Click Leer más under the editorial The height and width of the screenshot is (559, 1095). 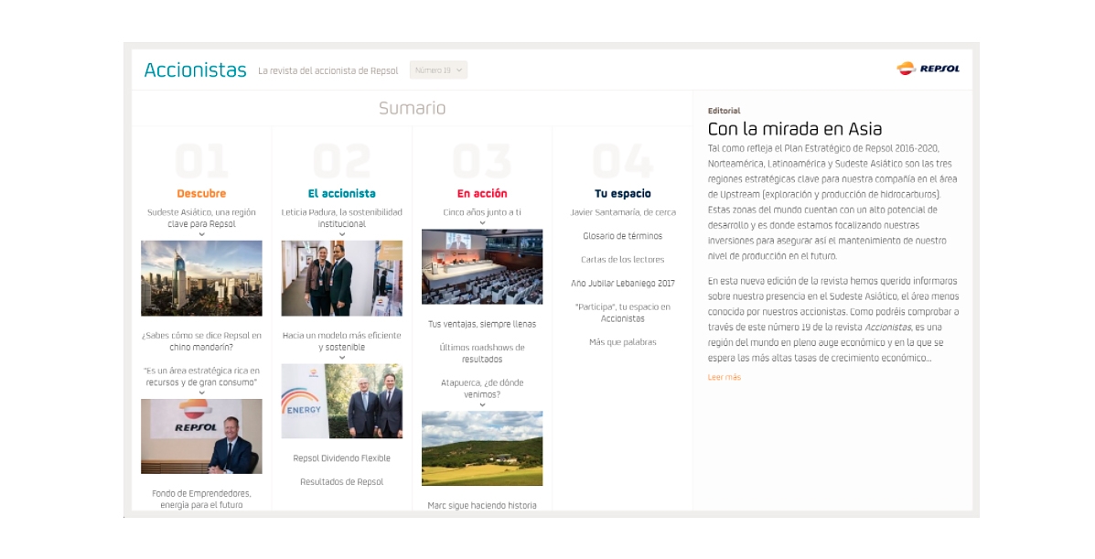[725, 377]
